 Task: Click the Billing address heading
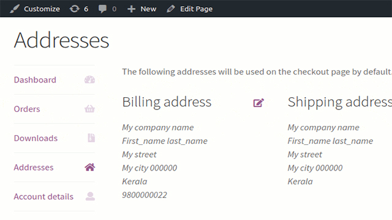pos(167,102)
